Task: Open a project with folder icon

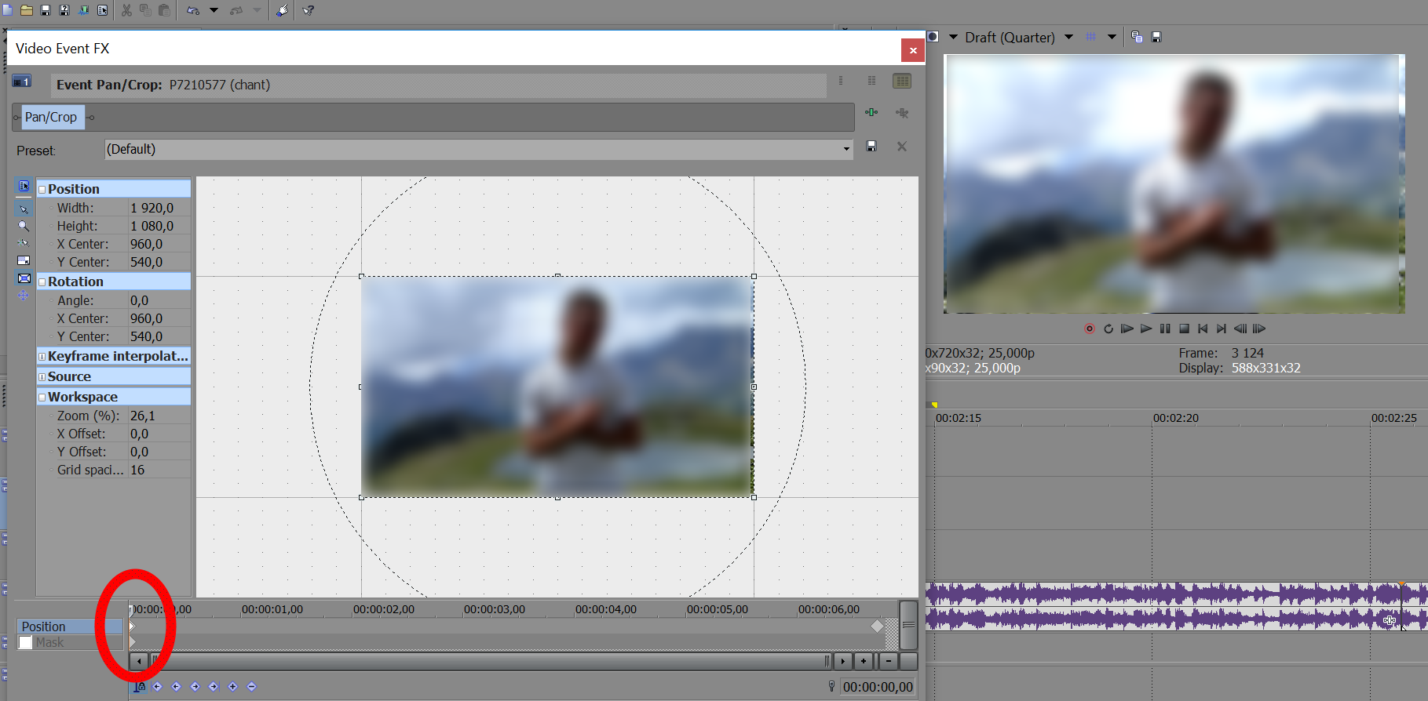Action: [27, 10]
